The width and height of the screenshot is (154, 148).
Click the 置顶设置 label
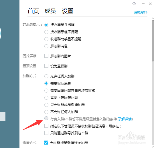click(x=31, y=66)
